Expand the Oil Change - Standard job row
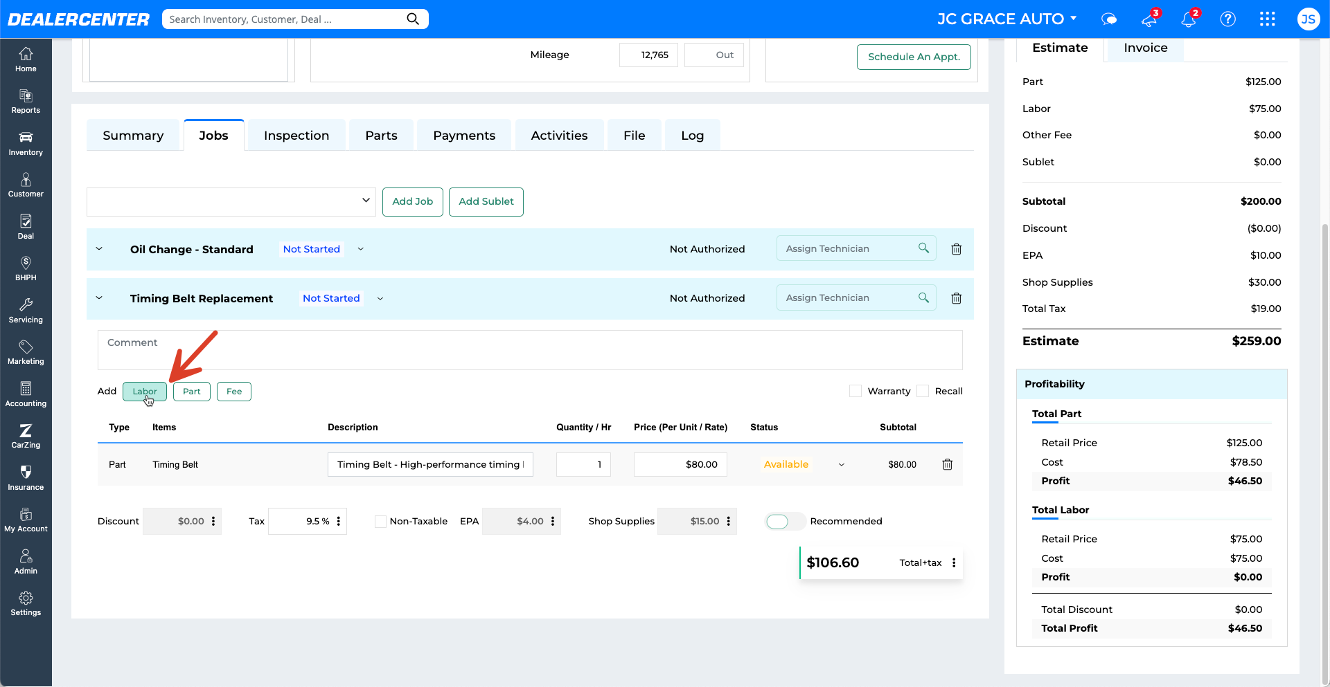Viewport: 1330px width, 687px height. (99, 249)
